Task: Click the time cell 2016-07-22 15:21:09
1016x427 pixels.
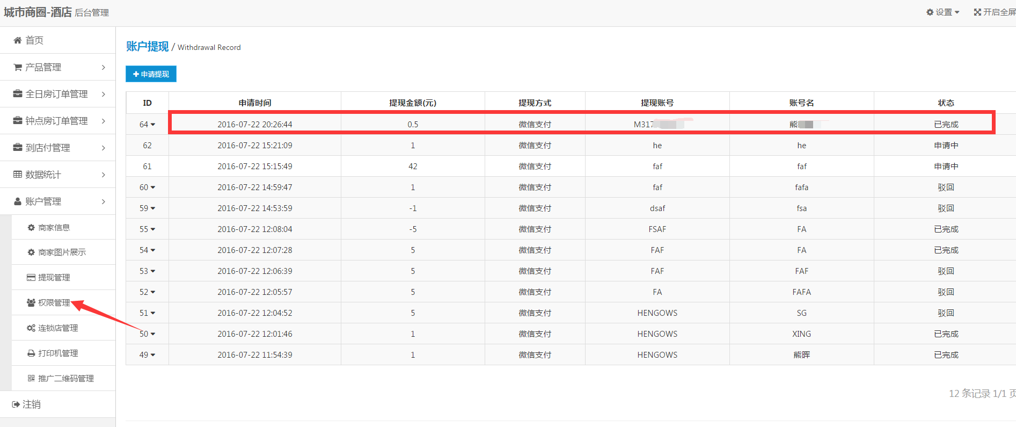Action: pos(255,146)
